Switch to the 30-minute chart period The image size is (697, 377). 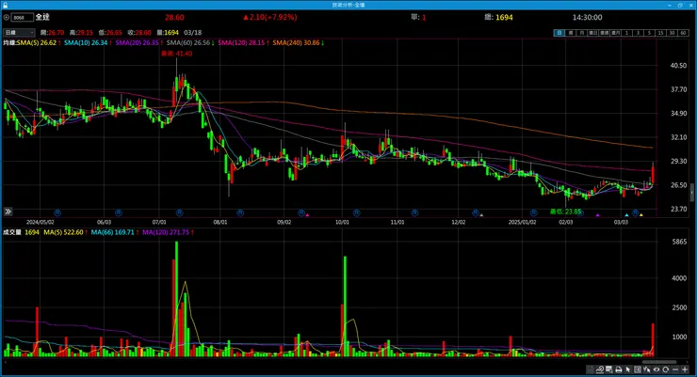coord(673,33)
